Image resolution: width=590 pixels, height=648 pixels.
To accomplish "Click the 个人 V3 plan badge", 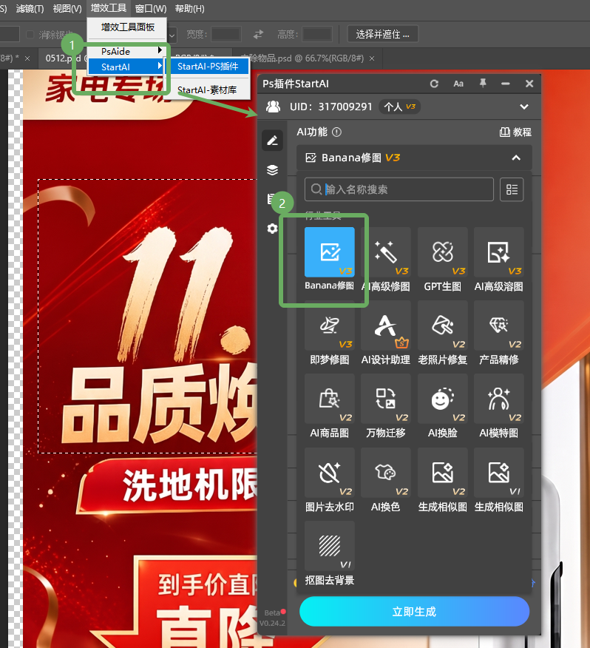I will coord(399,107).
